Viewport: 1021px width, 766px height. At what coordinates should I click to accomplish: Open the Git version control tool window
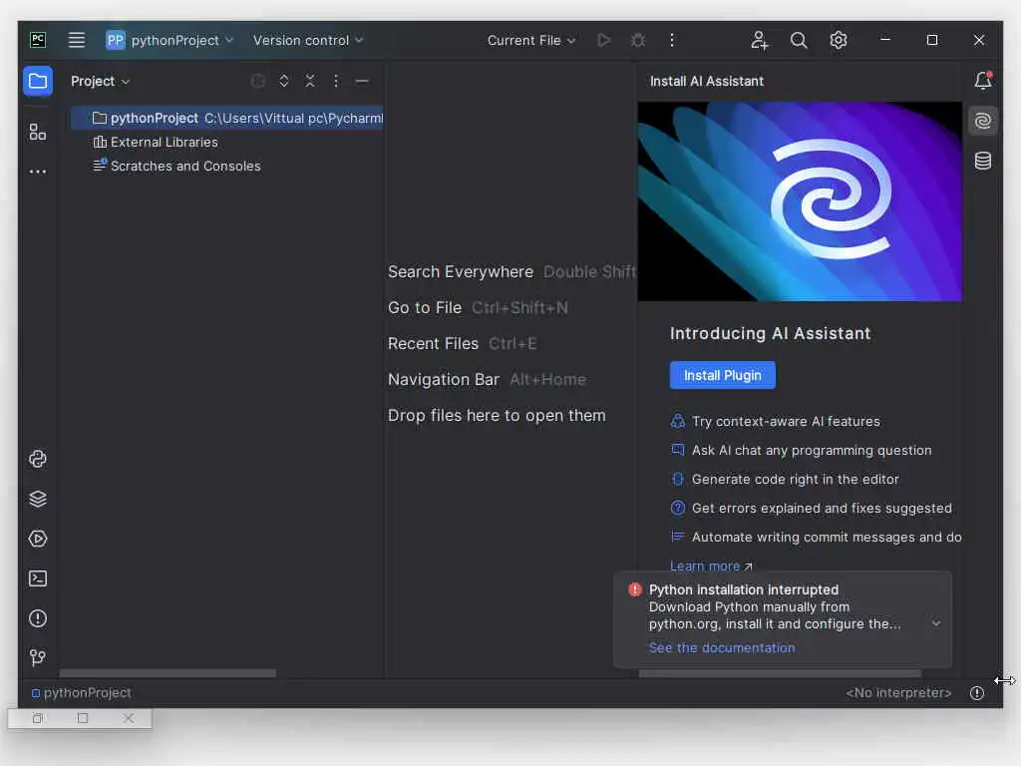coord(38,658)
